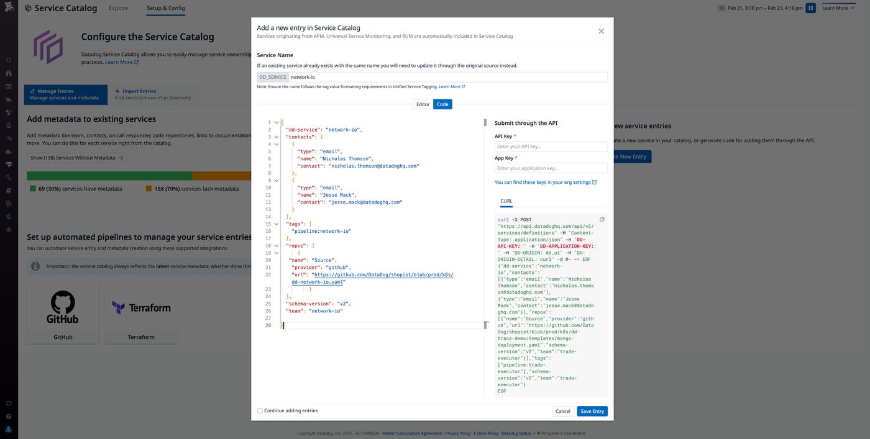
Task: Copy the curl command using the copy icon
Action: (x=601, y=219)
